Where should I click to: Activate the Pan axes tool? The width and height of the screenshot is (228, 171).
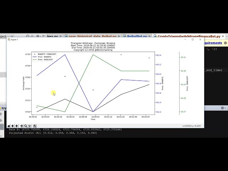22,126
